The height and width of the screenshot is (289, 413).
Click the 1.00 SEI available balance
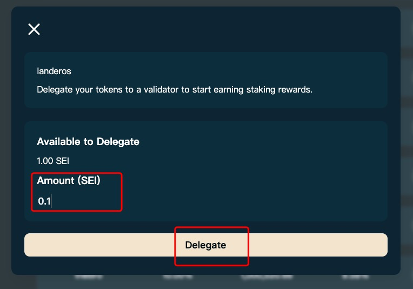coord(53,161)
